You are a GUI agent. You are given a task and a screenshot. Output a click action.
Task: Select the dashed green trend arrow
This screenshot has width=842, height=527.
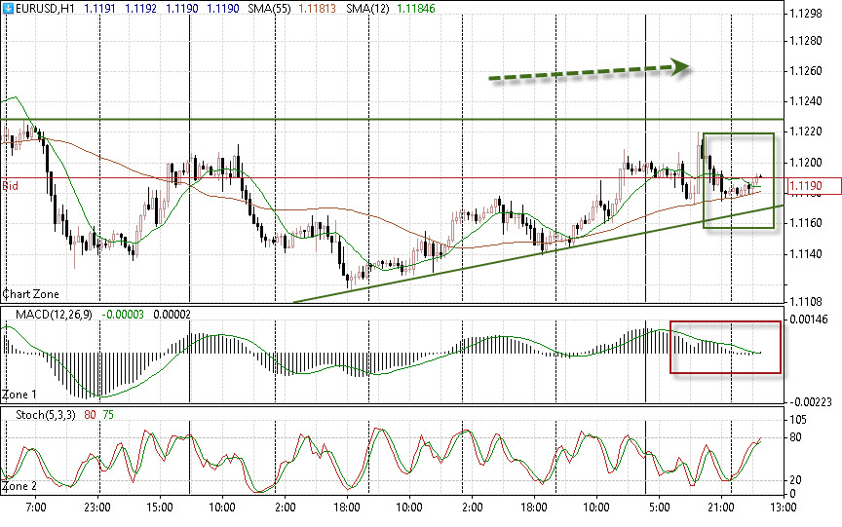click(585, 73)
